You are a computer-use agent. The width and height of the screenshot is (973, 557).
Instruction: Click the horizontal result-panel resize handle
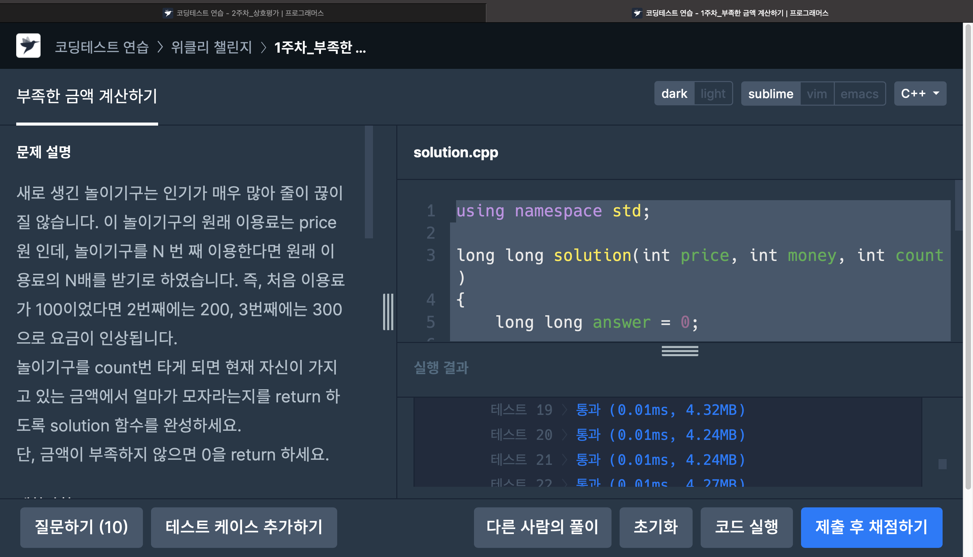[x=680, y=350]
